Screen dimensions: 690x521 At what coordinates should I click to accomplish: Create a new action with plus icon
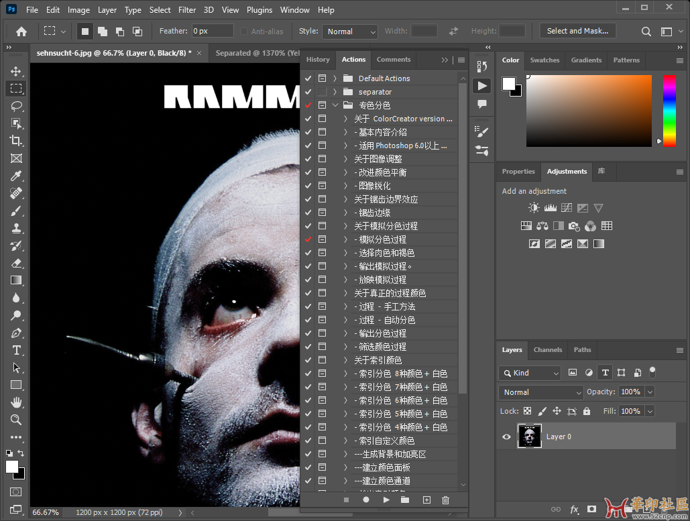point(426,500)
